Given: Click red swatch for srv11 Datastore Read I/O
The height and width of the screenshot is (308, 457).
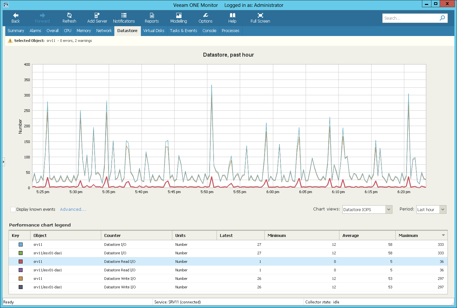Looking at the screenshot, I should click(21, 262).
